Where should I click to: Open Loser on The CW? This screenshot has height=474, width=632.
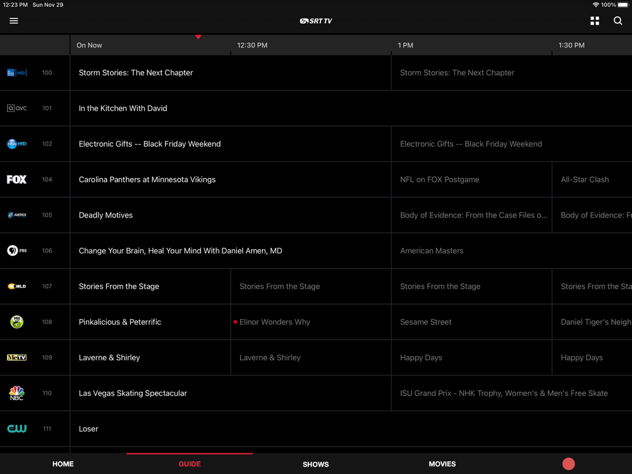click(x=351, y=428)
